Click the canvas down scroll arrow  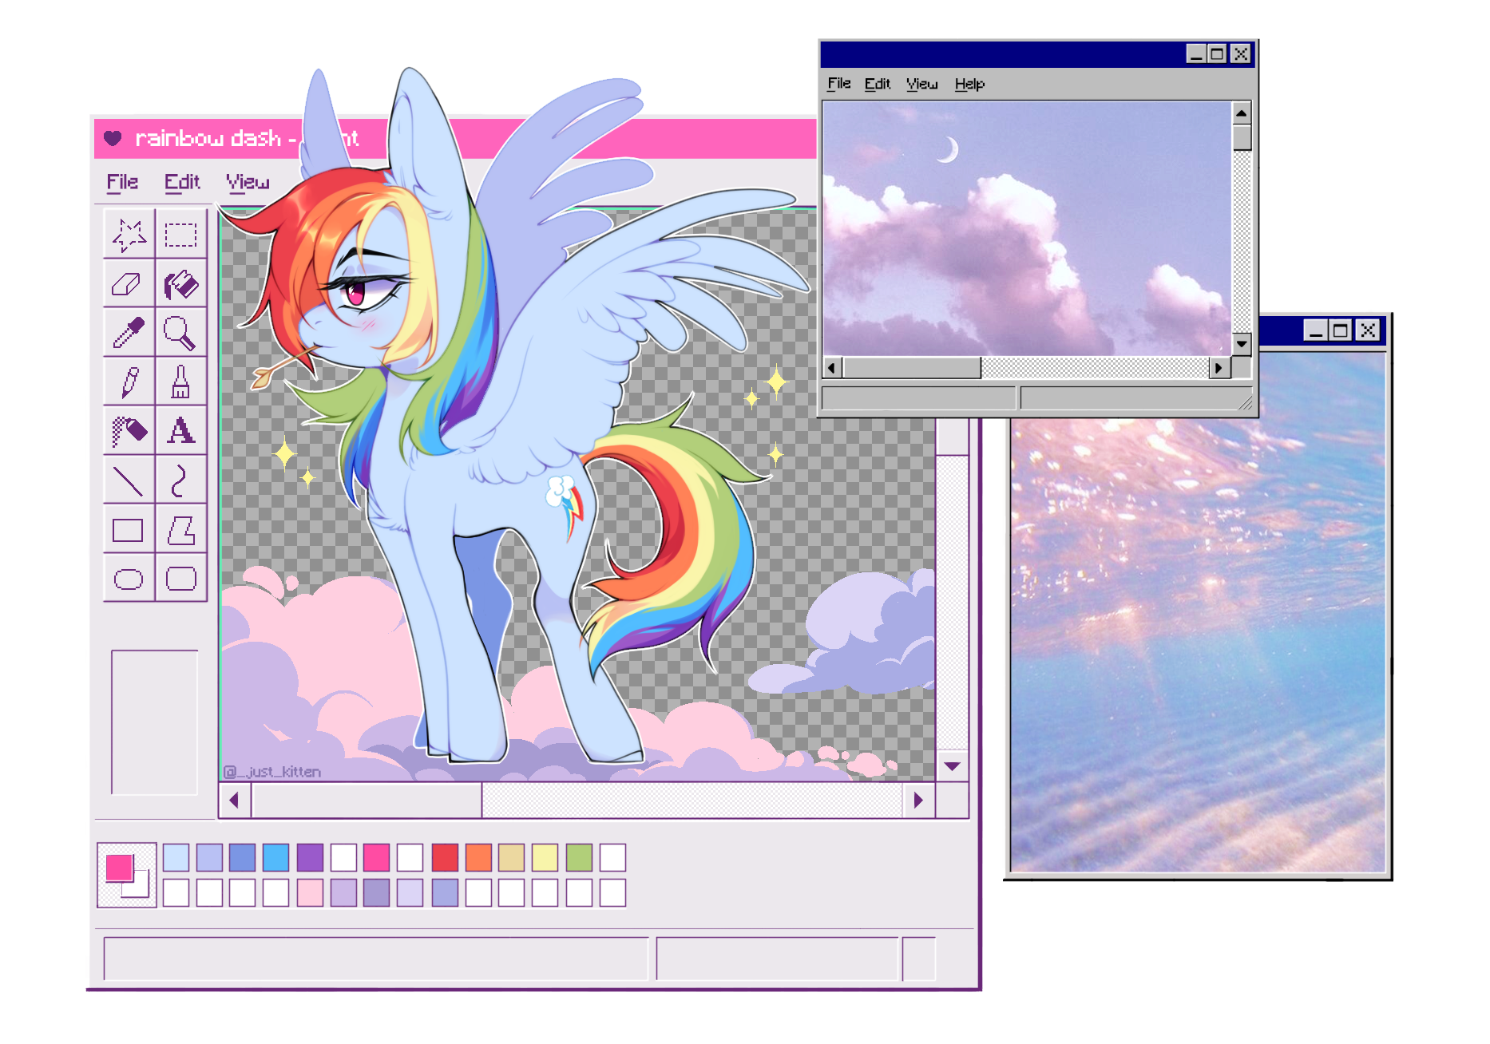(952, 765)
